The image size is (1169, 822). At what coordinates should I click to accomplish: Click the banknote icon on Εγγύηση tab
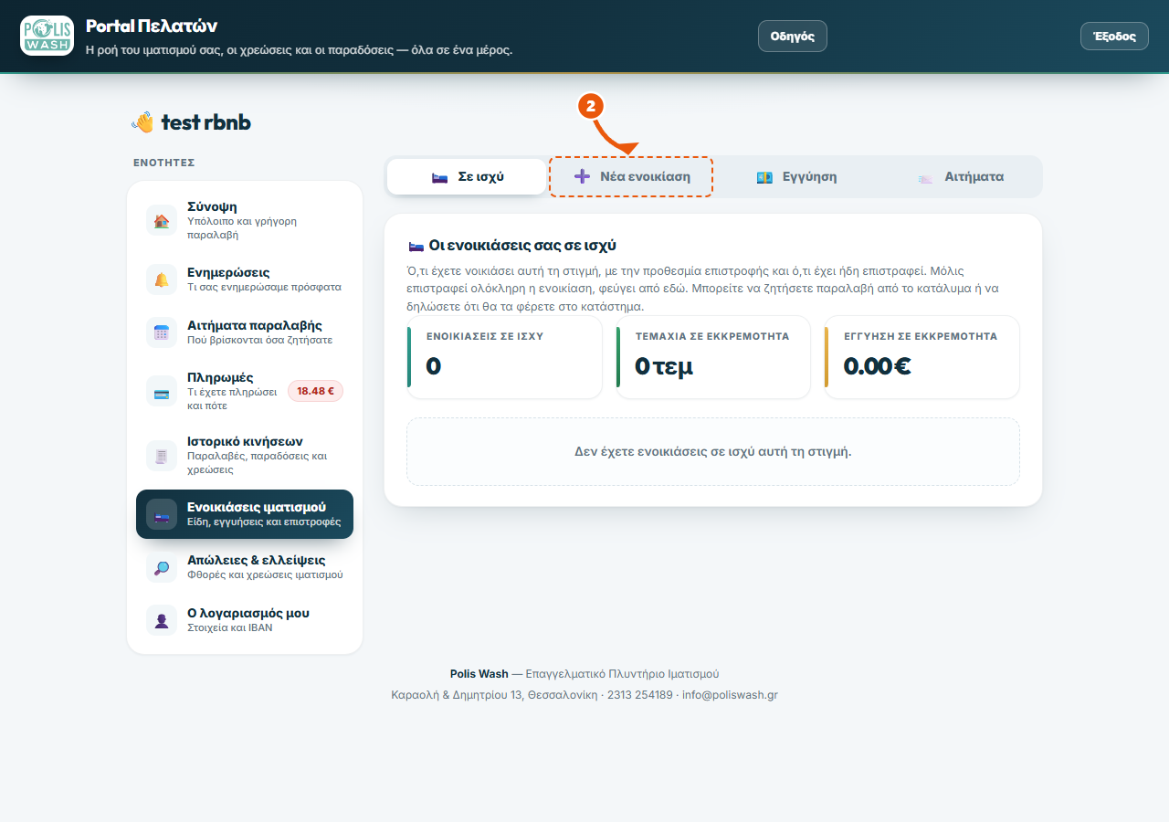point(764,177)
